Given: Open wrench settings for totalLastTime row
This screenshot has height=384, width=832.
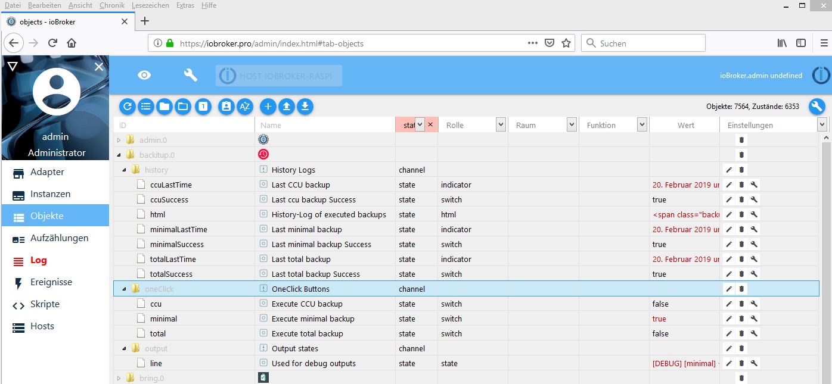Looking at the screenshot, I should 754,259.
